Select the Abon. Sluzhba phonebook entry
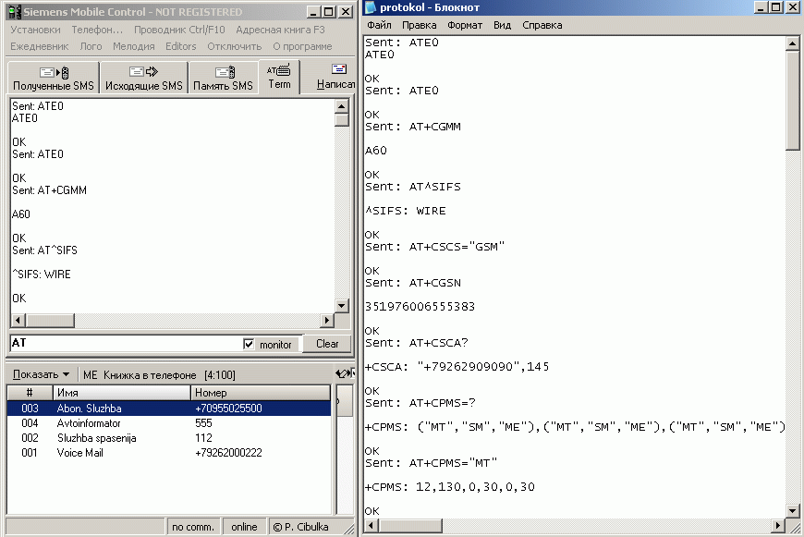 pos(169,409)
